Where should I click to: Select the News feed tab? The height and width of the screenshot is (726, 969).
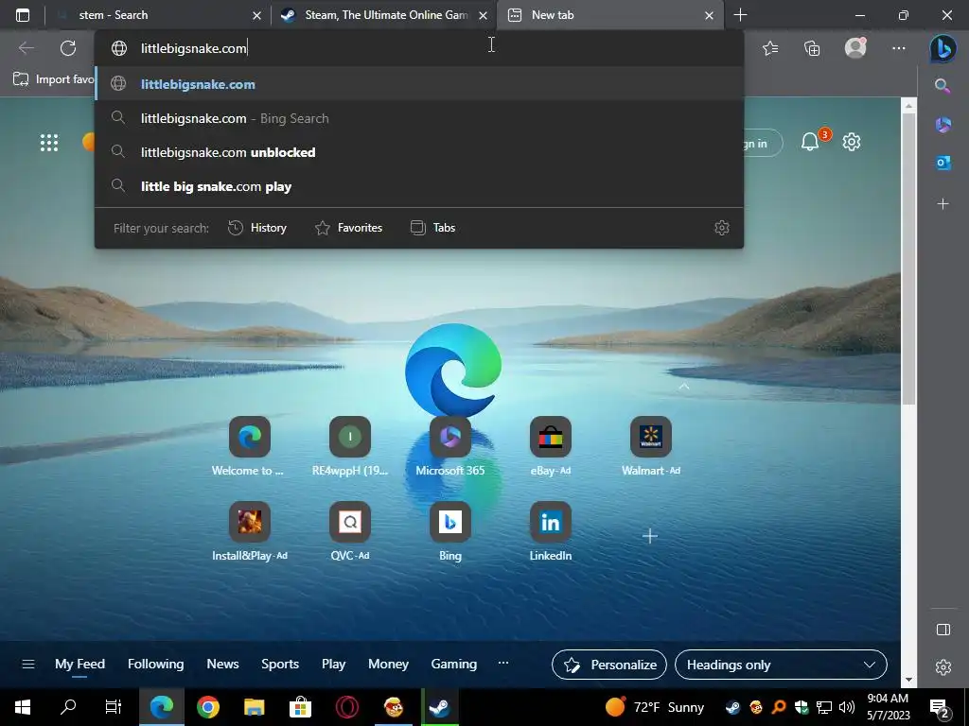pyautogui.click(x=222, y=665)
